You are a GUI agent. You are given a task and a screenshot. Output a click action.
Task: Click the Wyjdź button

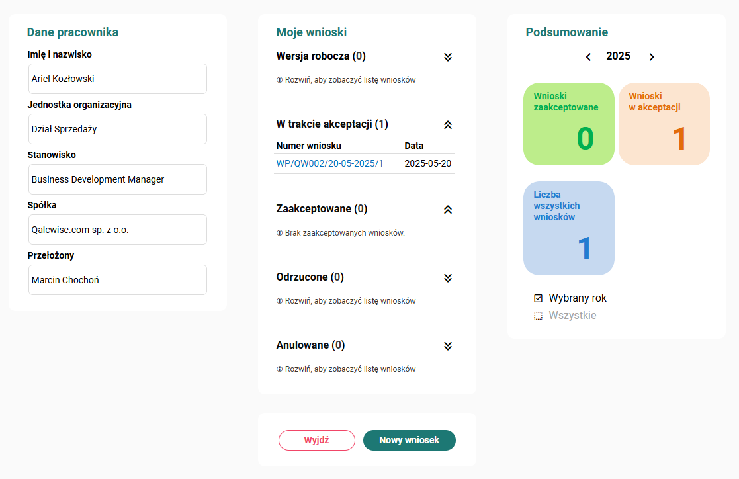(316, 440)
